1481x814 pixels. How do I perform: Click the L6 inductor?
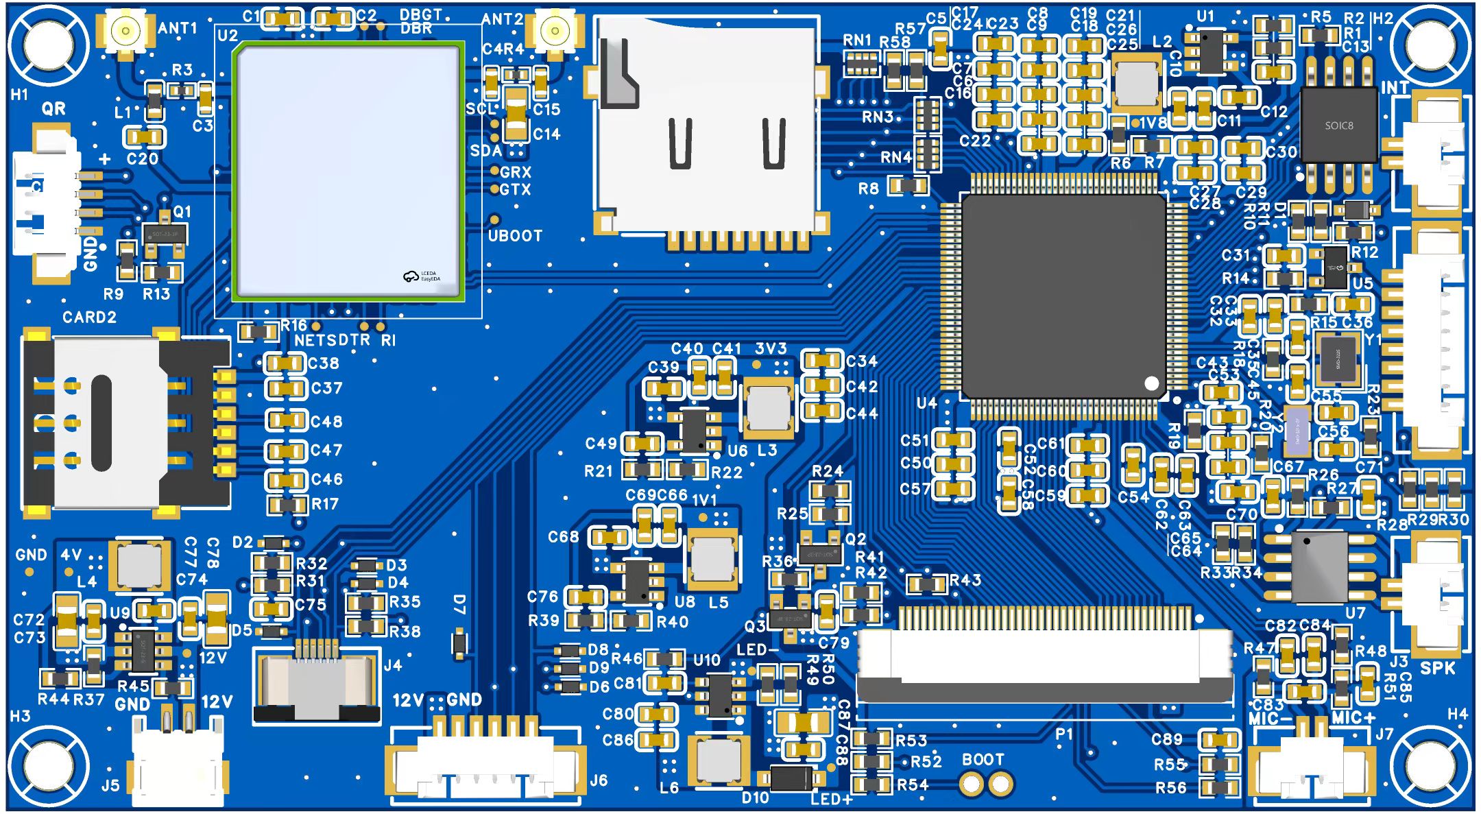[x=718, y=760]
